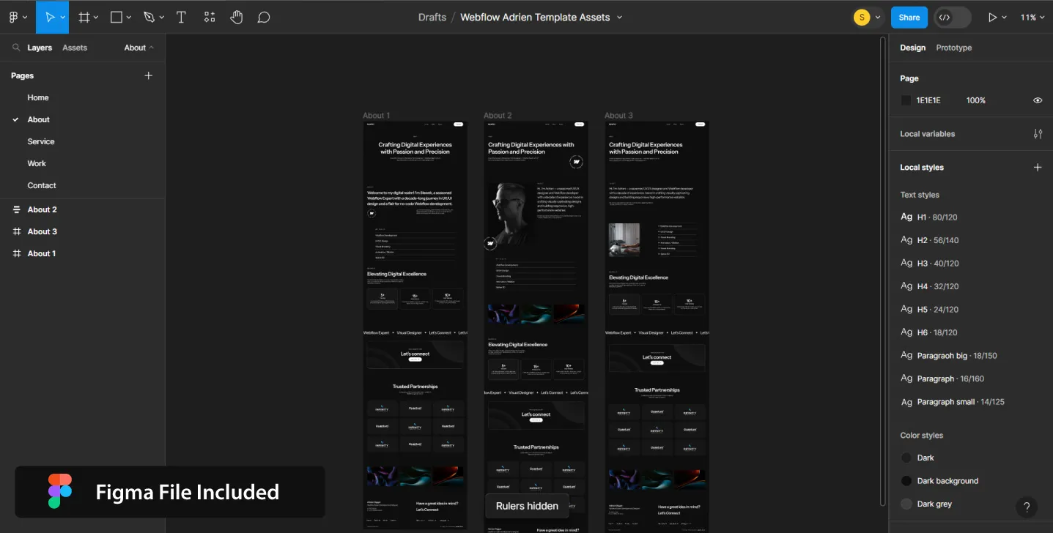Open Present options dropdown arrow
The image size is (1053, 533).
pyautogui.click(x=1005, y=18)
